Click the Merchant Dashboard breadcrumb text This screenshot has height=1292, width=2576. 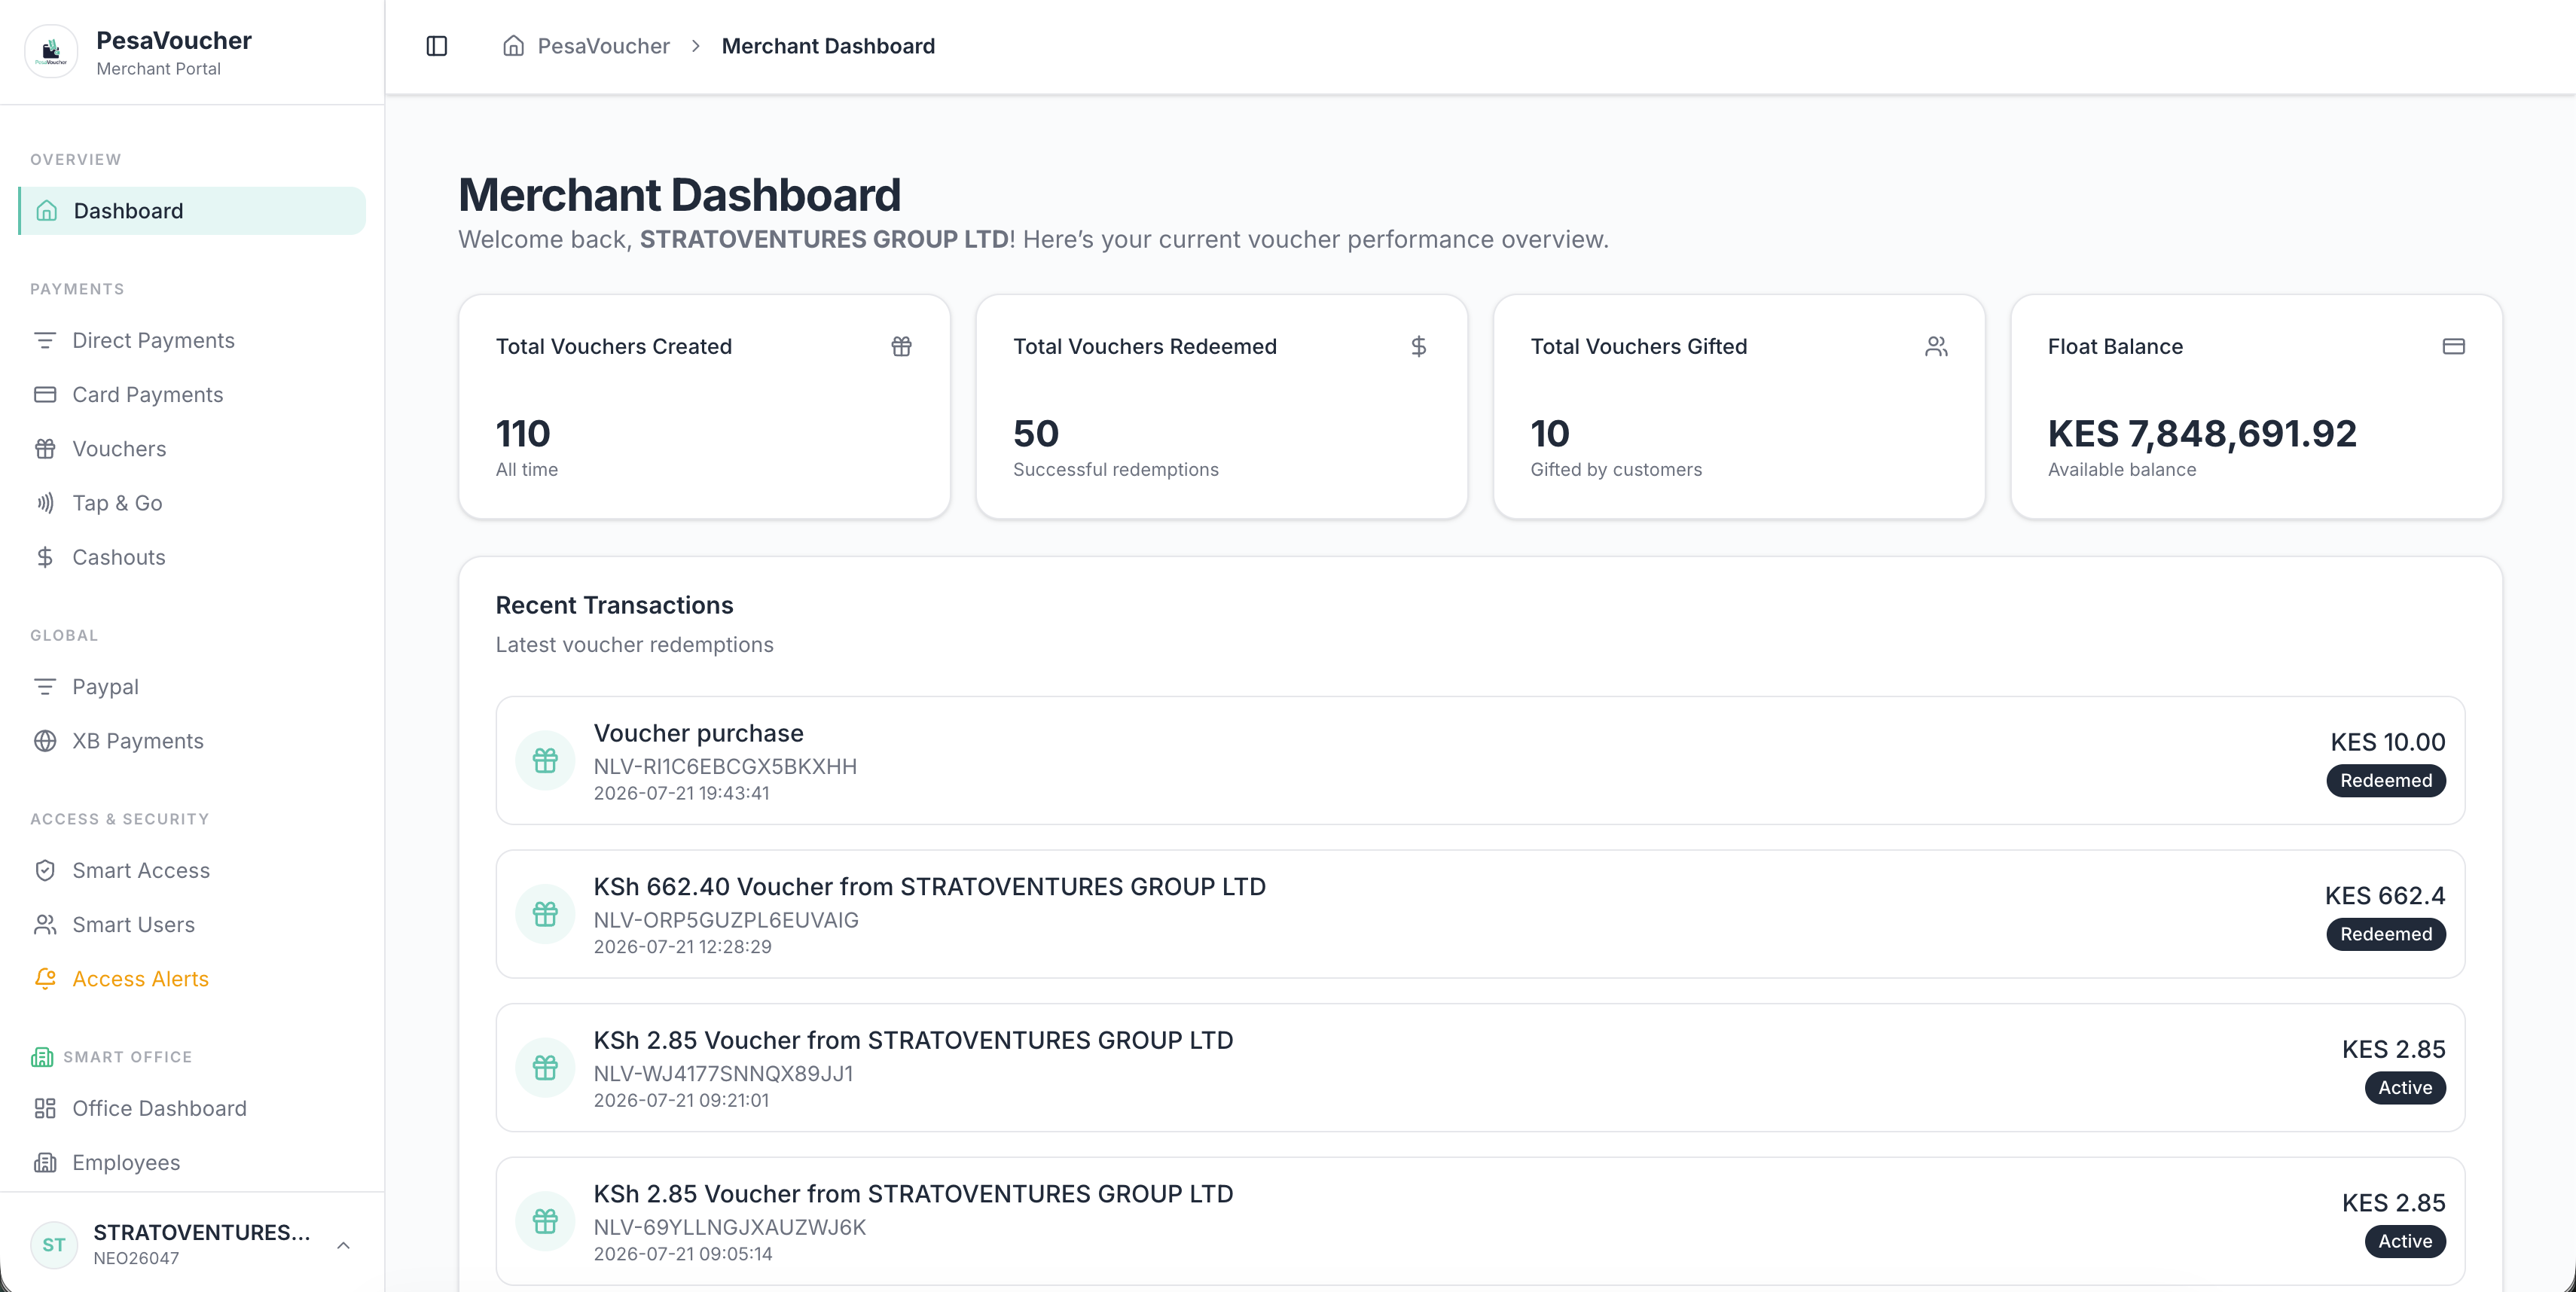[x=828, y=46]
